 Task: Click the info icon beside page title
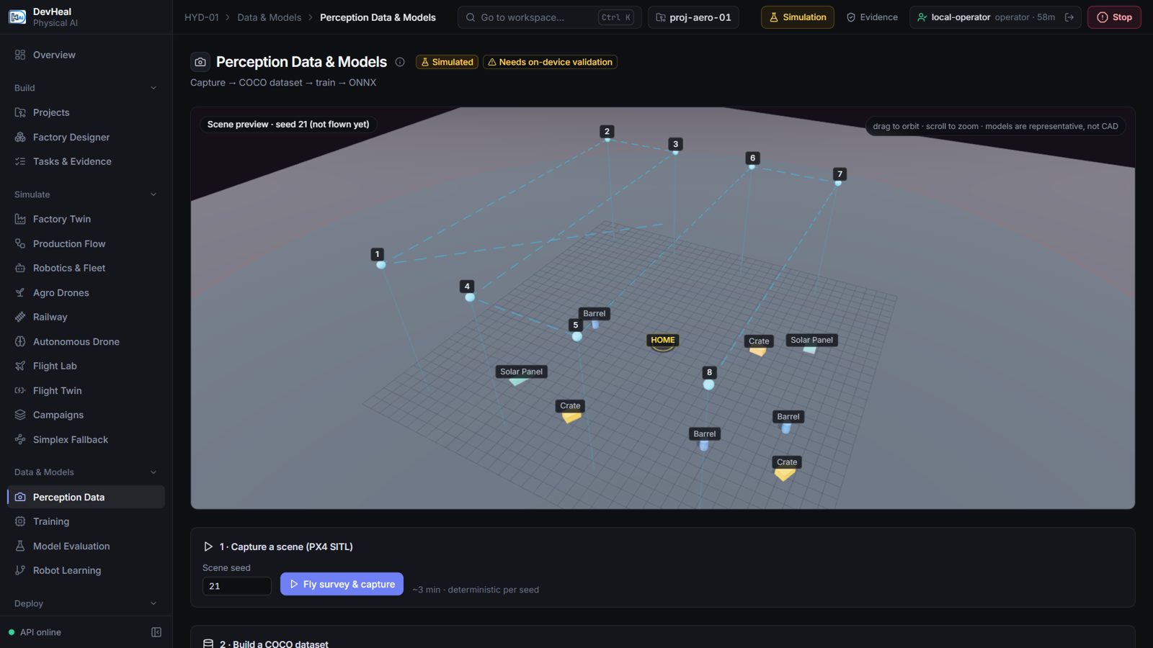click(x=400, y=62)
